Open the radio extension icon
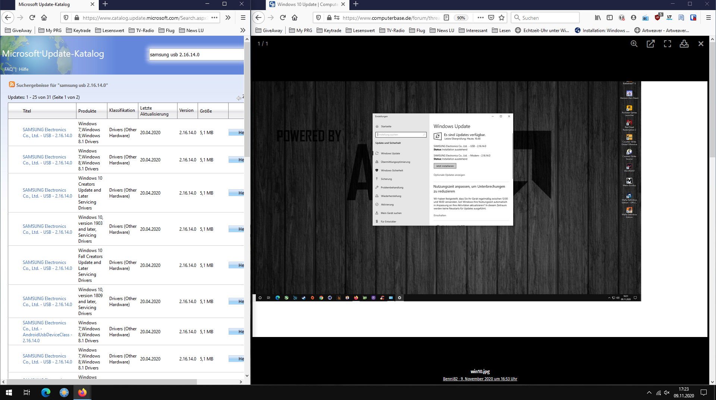Screen dimensions: 716x400 pos(646,18)
